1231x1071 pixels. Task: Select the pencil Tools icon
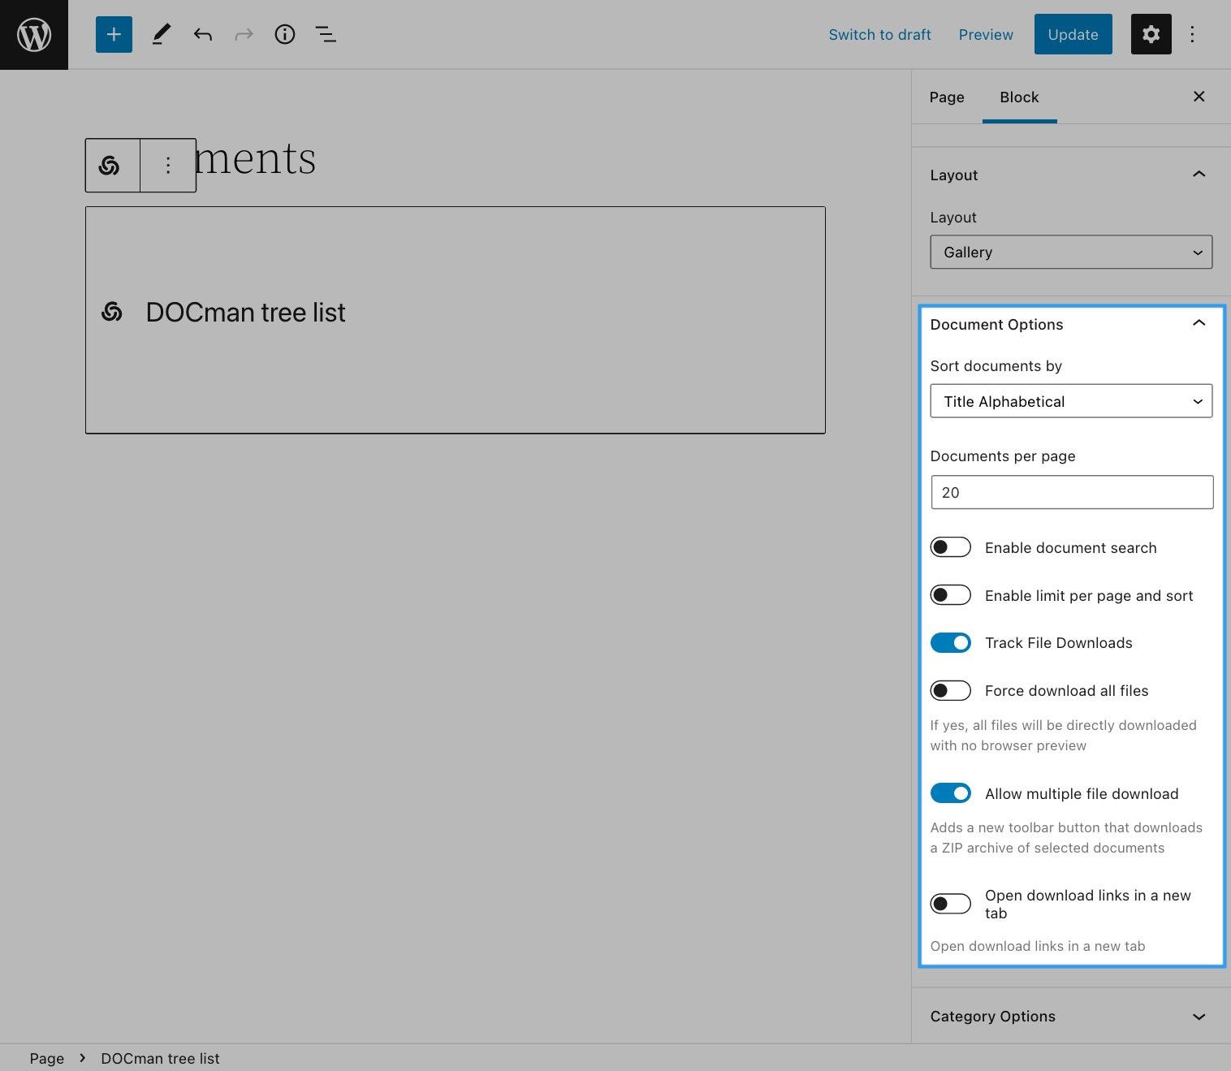click(x=161, y=35)
